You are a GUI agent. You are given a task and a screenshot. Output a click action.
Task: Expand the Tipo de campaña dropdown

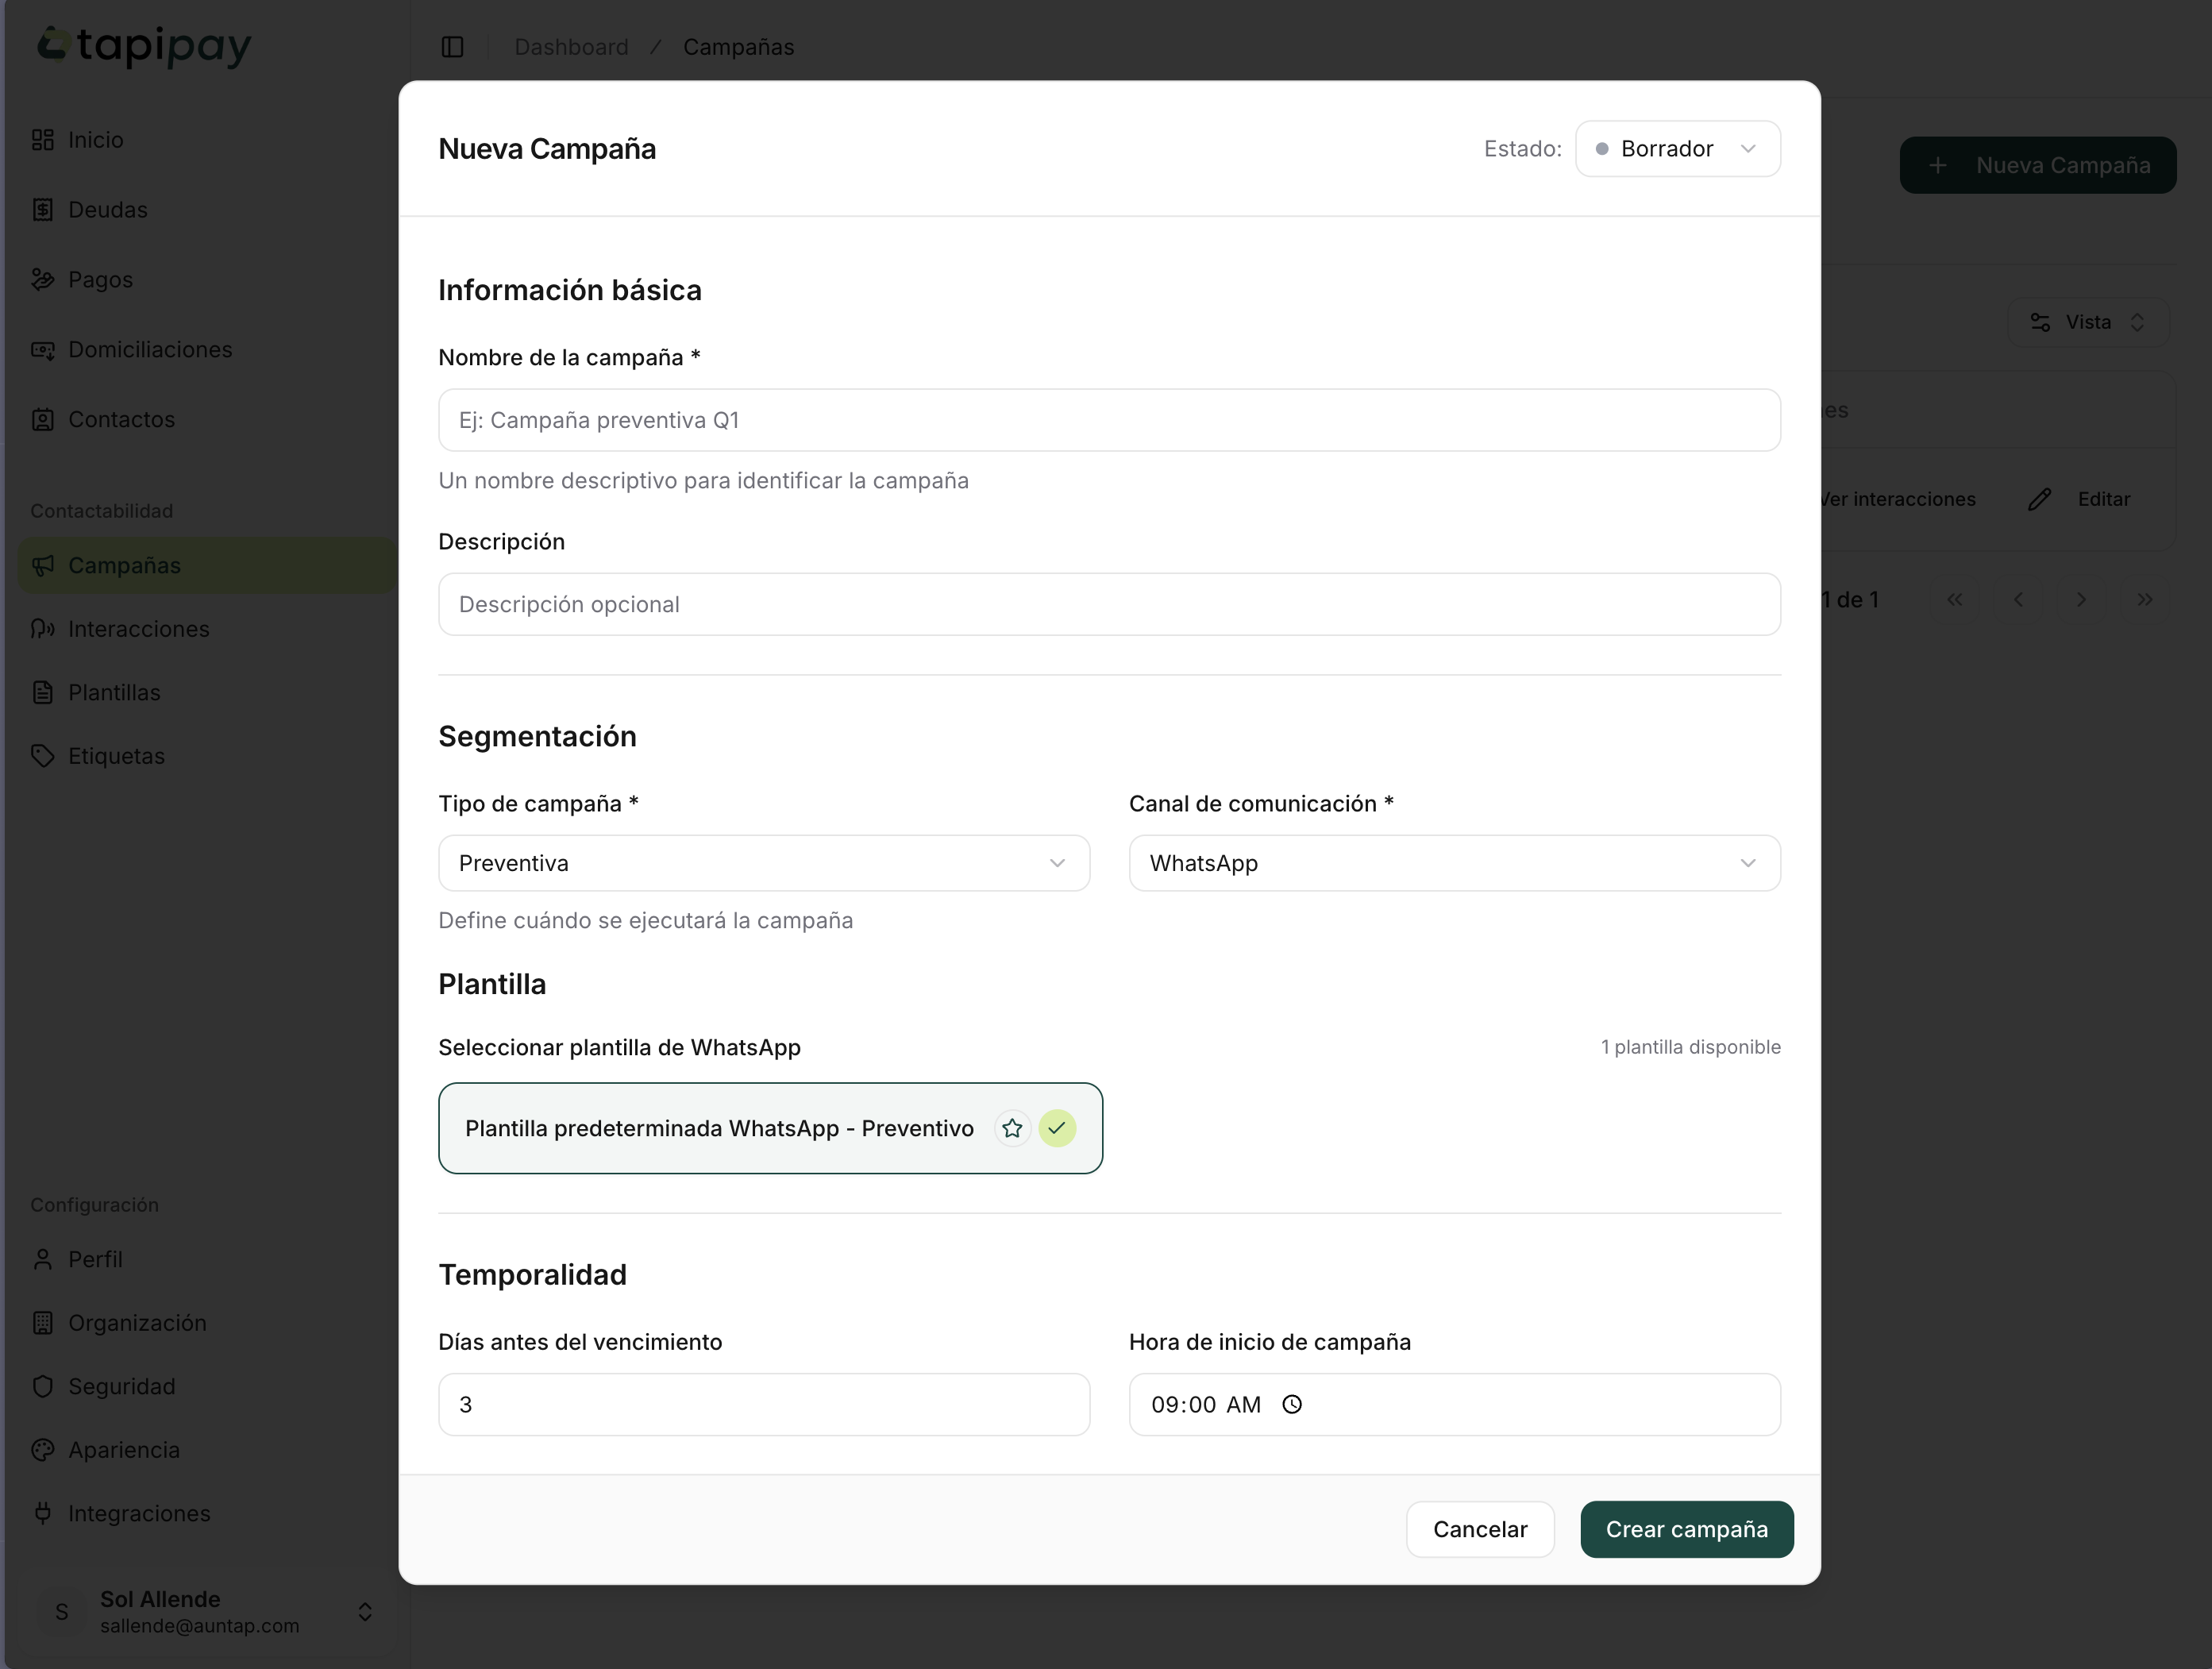(x=763, y=863)
